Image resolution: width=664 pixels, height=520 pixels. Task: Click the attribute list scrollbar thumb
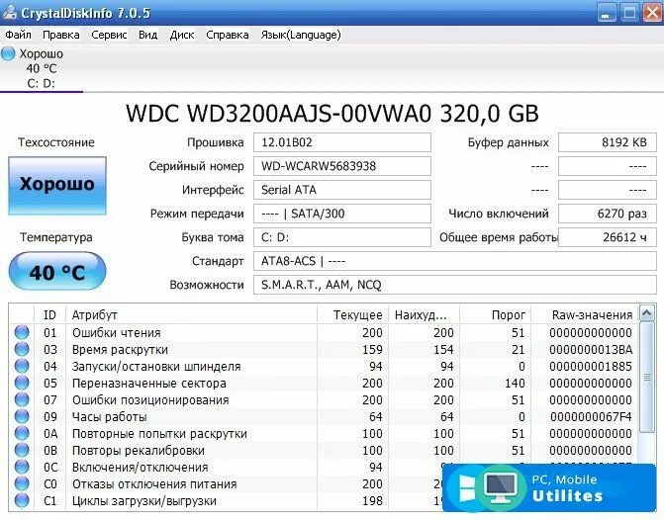click(x=646, y=378)
